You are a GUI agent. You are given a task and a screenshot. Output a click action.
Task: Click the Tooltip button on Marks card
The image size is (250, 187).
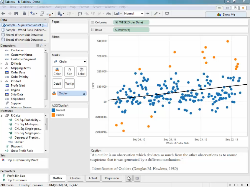click(x=69, y=83)
